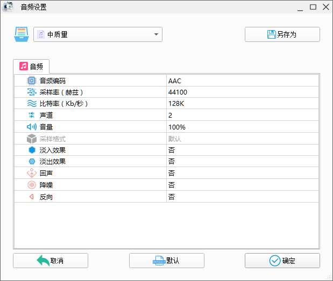This screenshot has width=333, height=281.
Task: Switch to the 音频 tab
Action: (31, 67)
